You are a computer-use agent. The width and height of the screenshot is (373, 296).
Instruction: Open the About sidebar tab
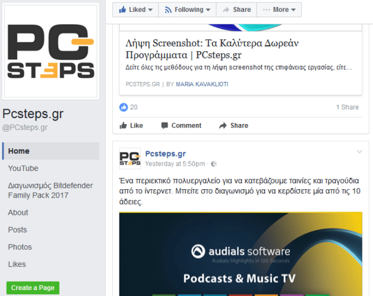click(x=18, y=212)
